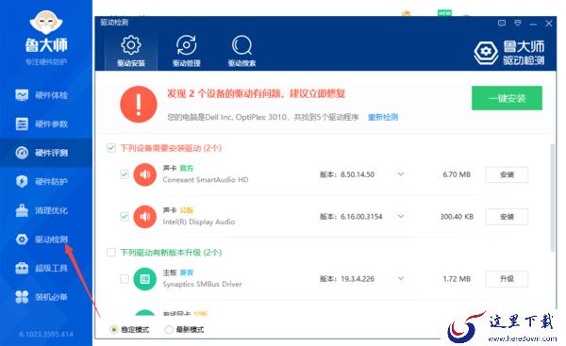566x346 pixels.
Task: Click the 兼容 tag on 主板 row
Action: (187, 272)
